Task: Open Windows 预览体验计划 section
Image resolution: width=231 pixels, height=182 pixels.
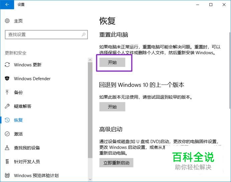Action: point(36,176)
